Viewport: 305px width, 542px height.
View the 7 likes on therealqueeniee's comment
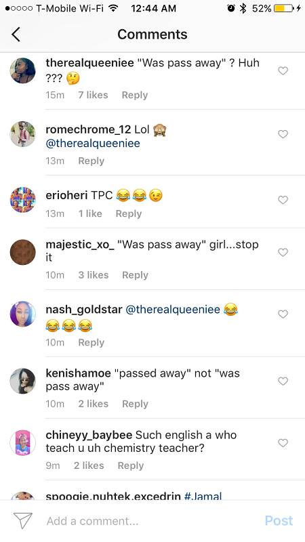93,95
